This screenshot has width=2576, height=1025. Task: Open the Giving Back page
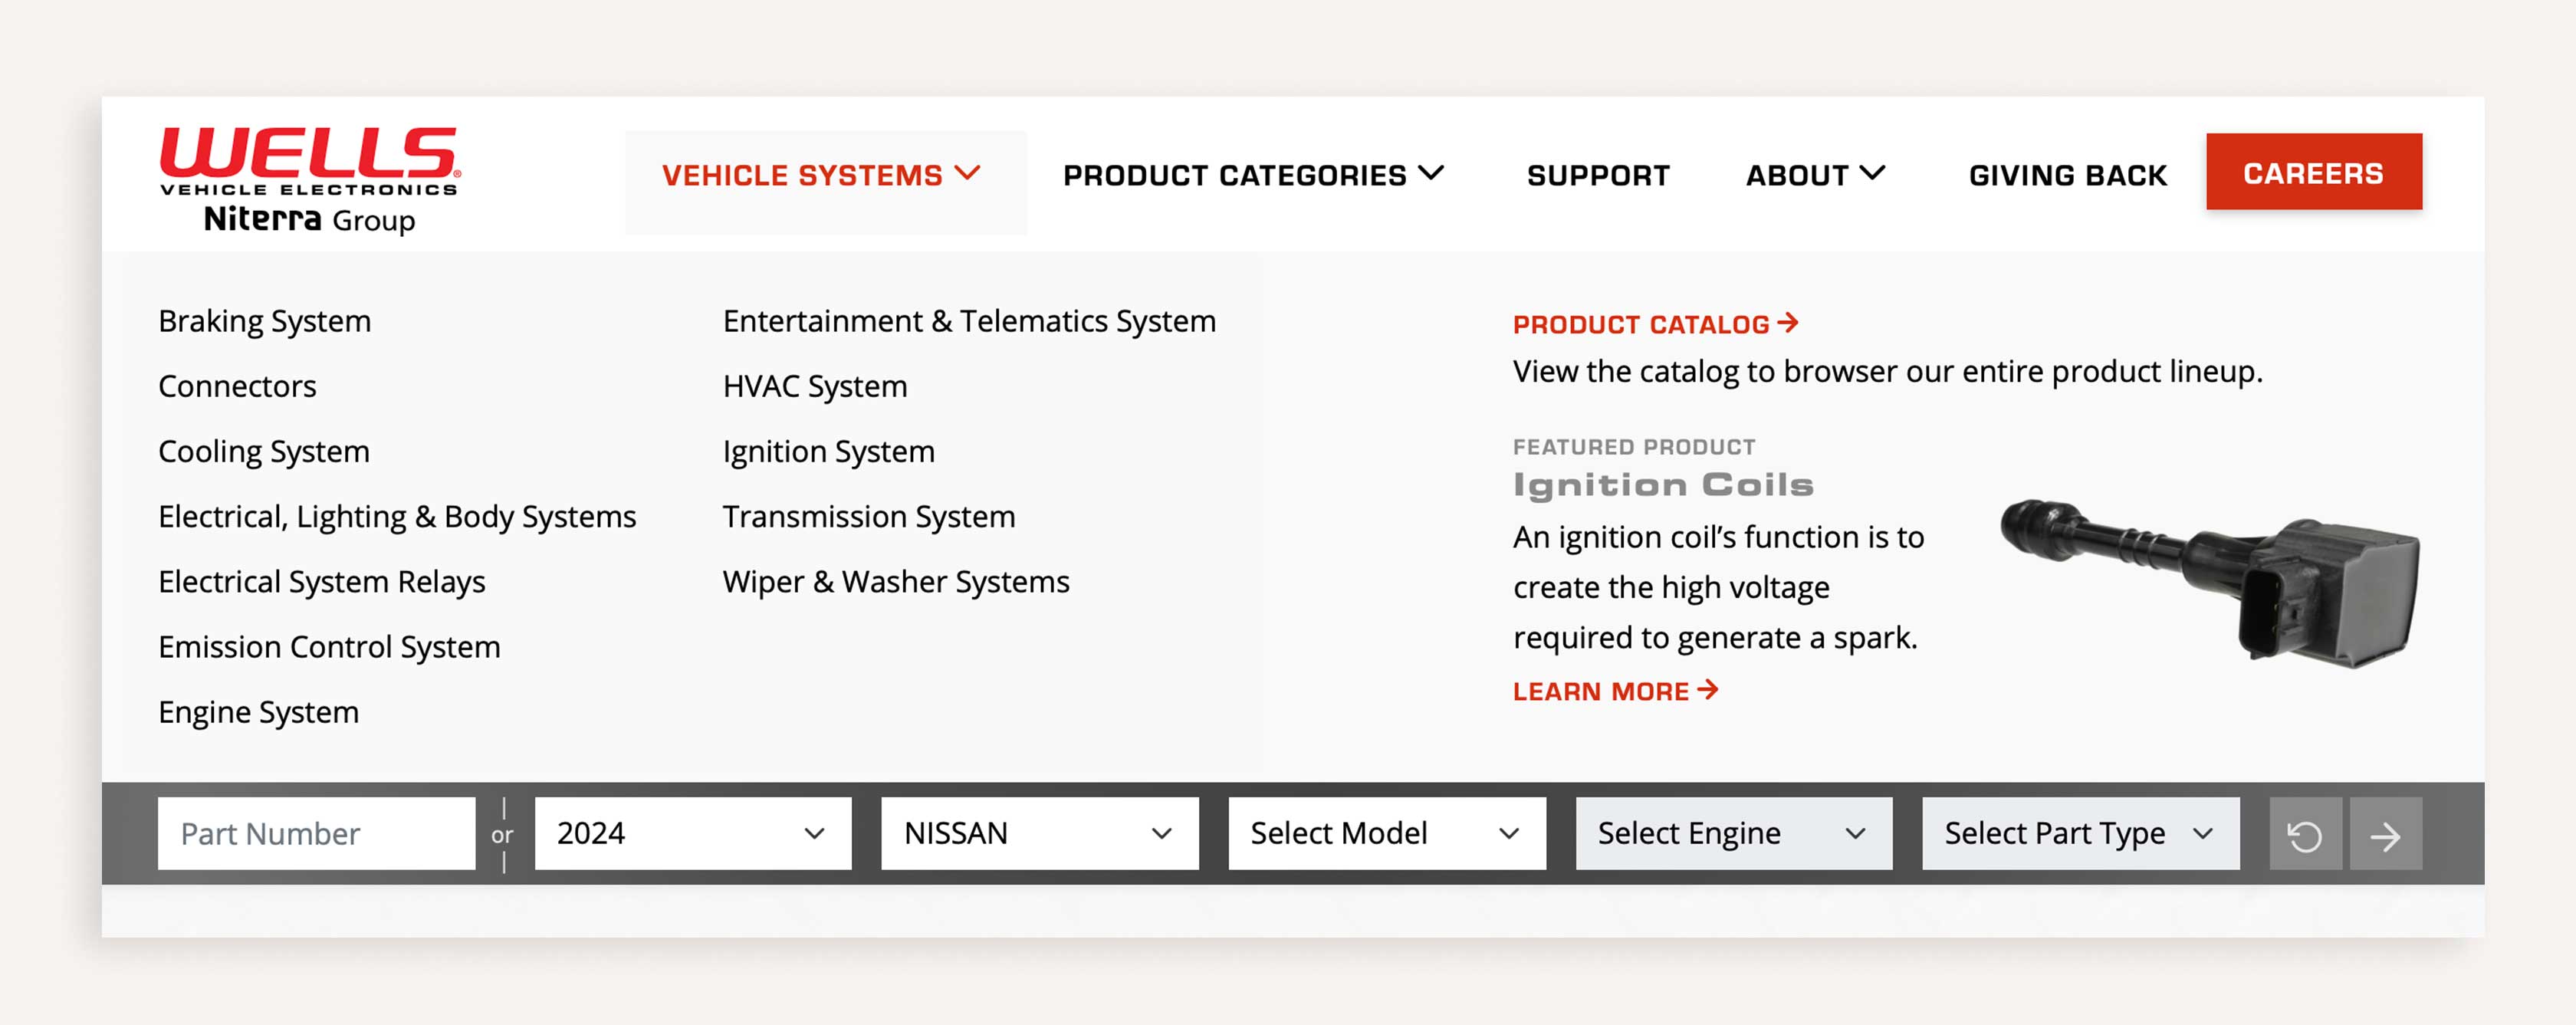coord(2067,176)
